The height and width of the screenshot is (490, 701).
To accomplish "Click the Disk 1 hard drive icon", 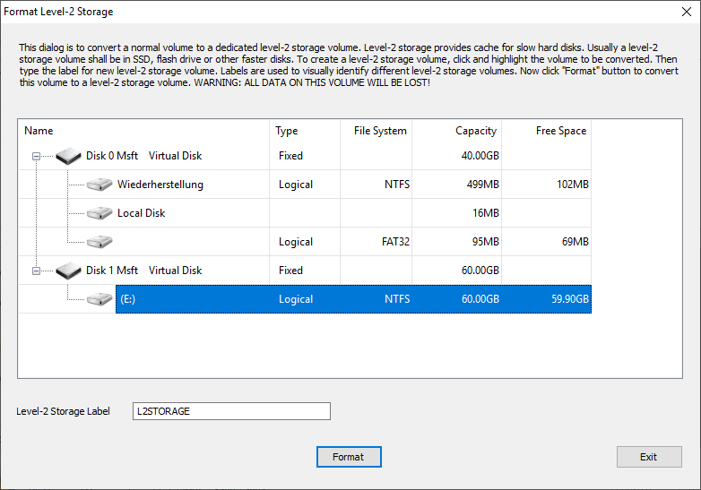I will [x=68, y=271].
